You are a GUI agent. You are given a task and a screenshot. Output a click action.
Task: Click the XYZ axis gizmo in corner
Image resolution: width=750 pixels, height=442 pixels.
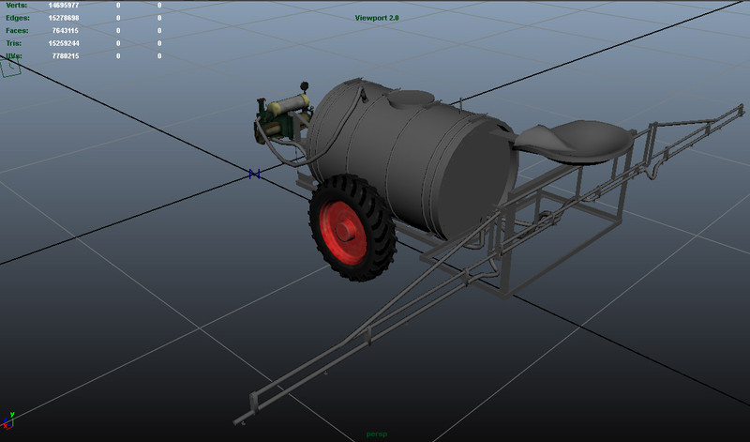[10, 416]
